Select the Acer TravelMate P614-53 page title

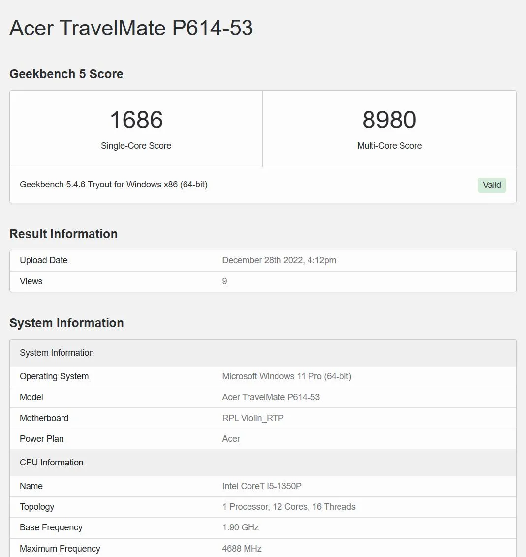[131, 28]
